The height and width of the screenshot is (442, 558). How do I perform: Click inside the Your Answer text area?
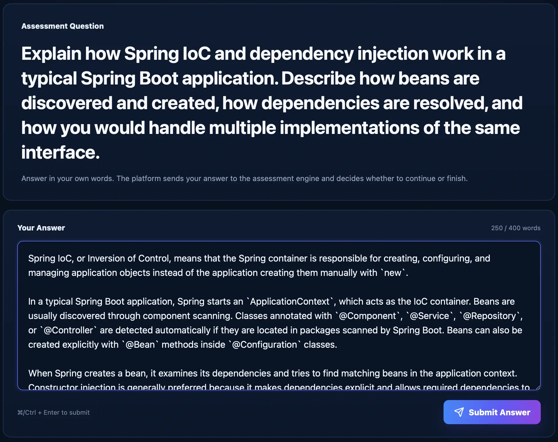click(x=279, y=316)
